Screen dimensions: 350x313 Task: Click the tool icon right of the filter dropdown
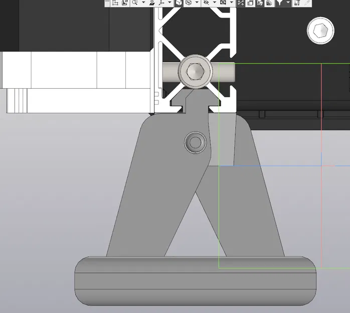point(297,3)
